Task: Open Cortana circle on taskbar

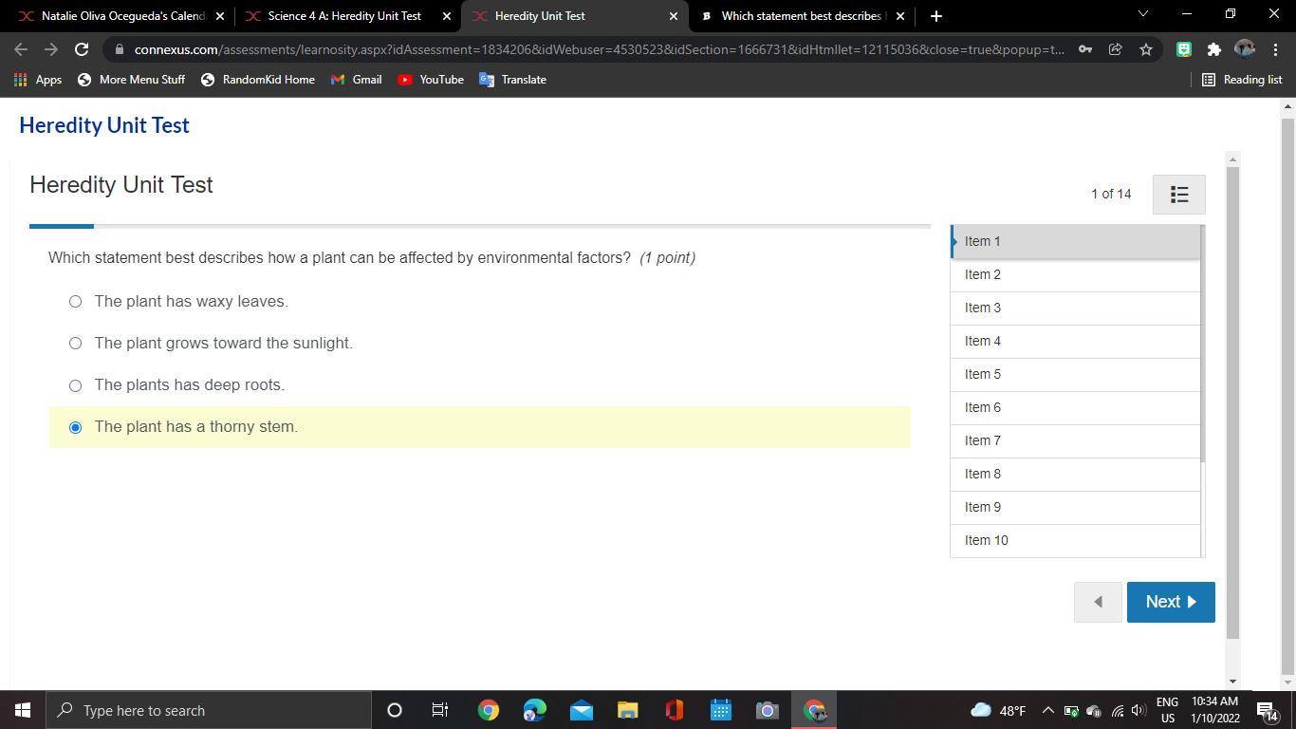Action: (395, 710)
